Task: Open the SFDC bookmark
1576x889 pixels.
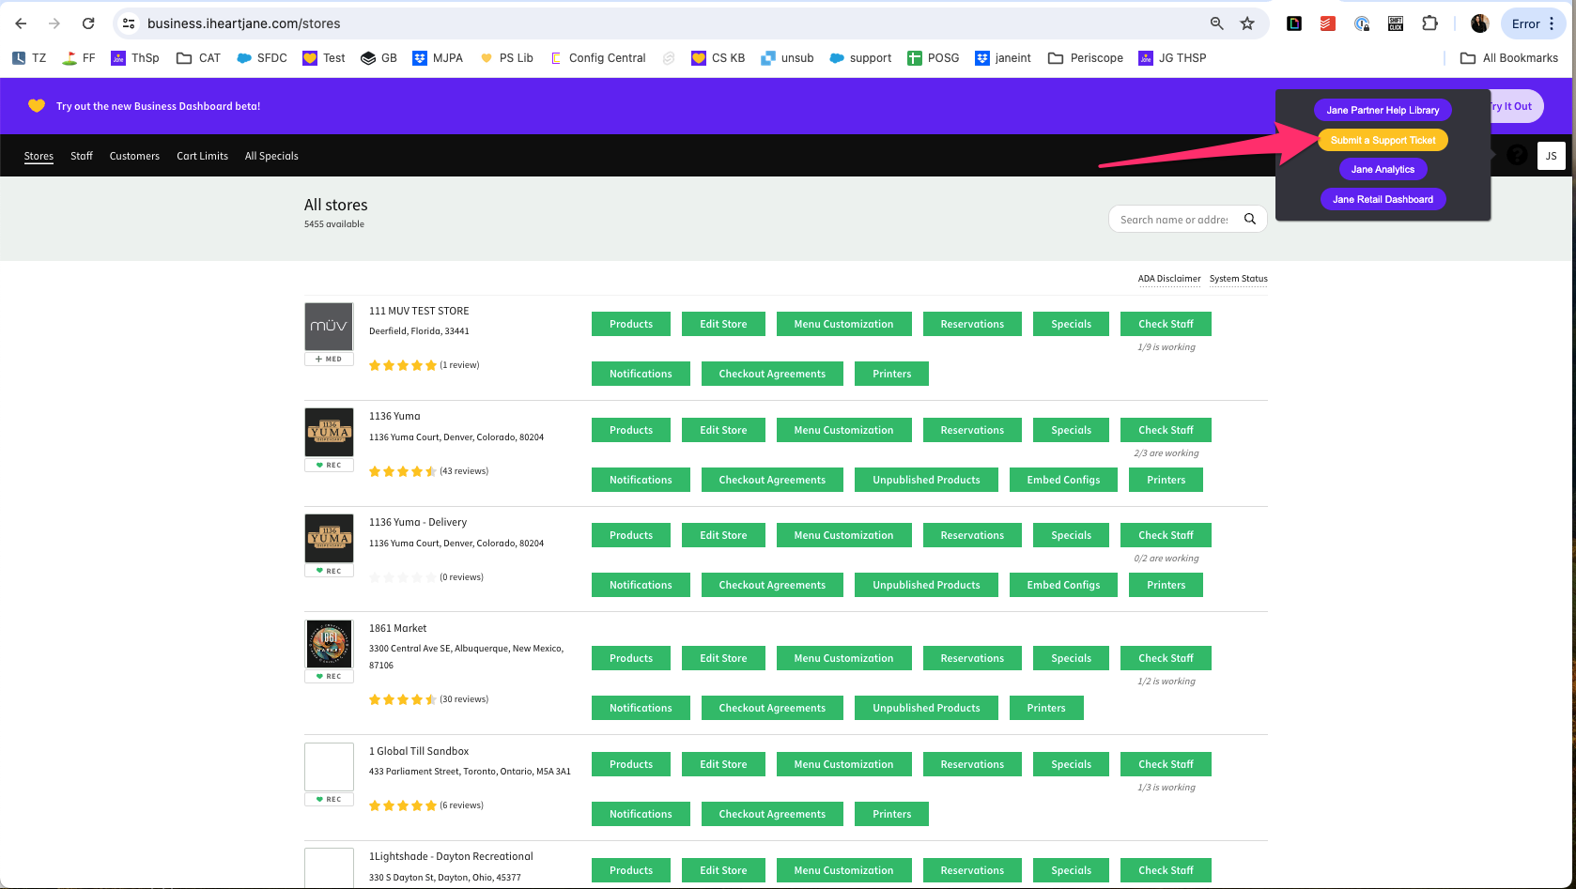Action: coord(262,58)
